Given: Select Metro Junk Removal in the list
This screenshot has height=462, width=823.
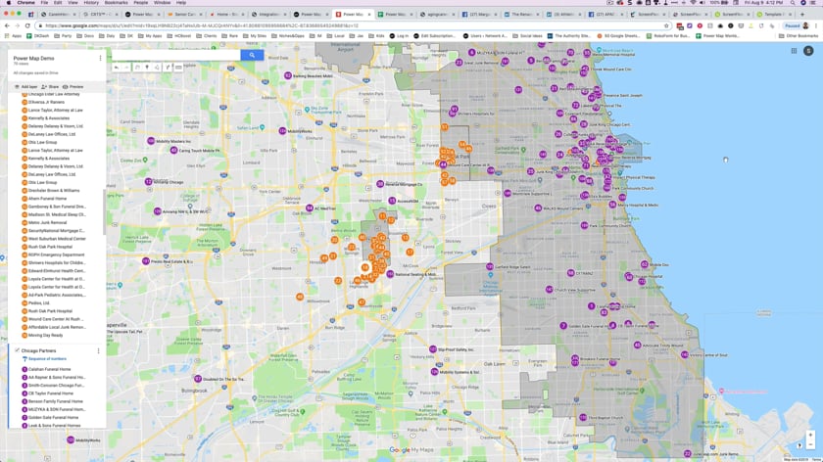Looking at the screenshot, I should point(47,222).
